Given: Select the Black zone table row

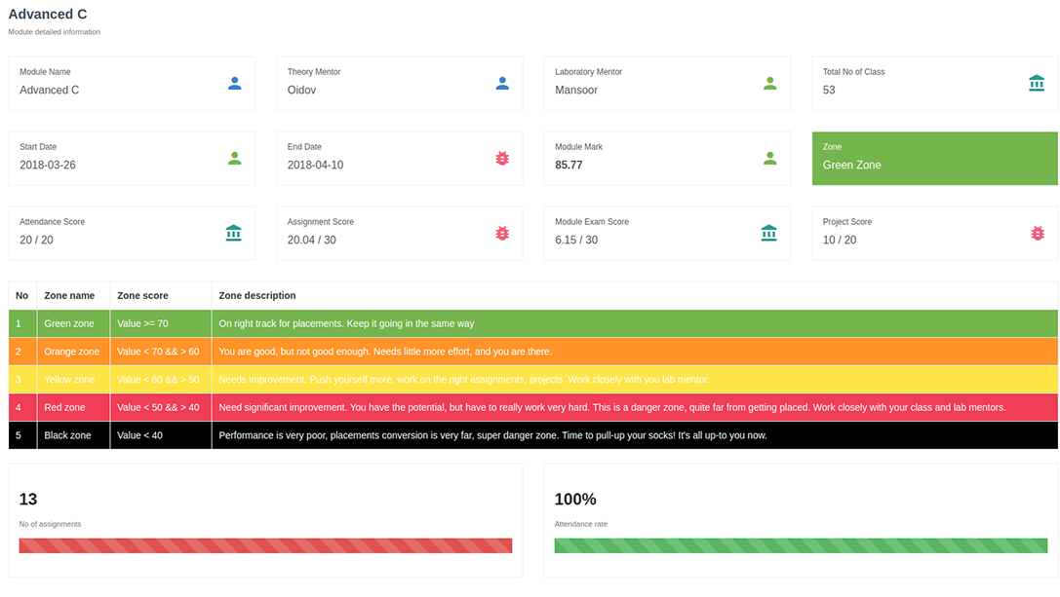Looking at the screenshot, I should pos(532,435).
